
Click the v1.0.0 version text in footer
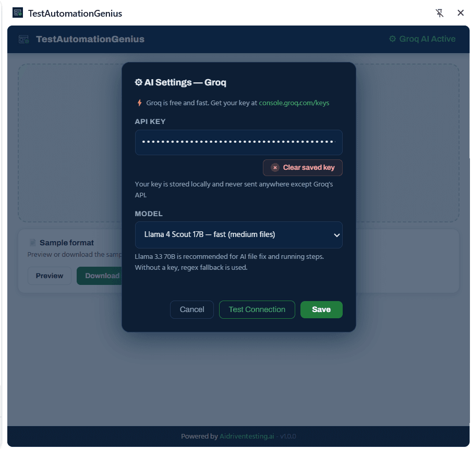[288, 436]
